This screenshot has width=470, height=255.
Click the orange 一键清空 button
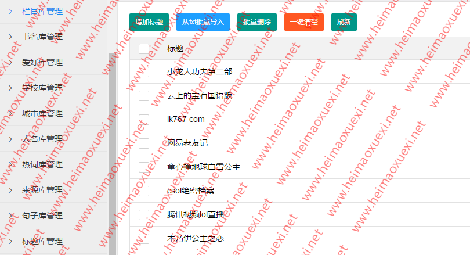tap(303, 22)
